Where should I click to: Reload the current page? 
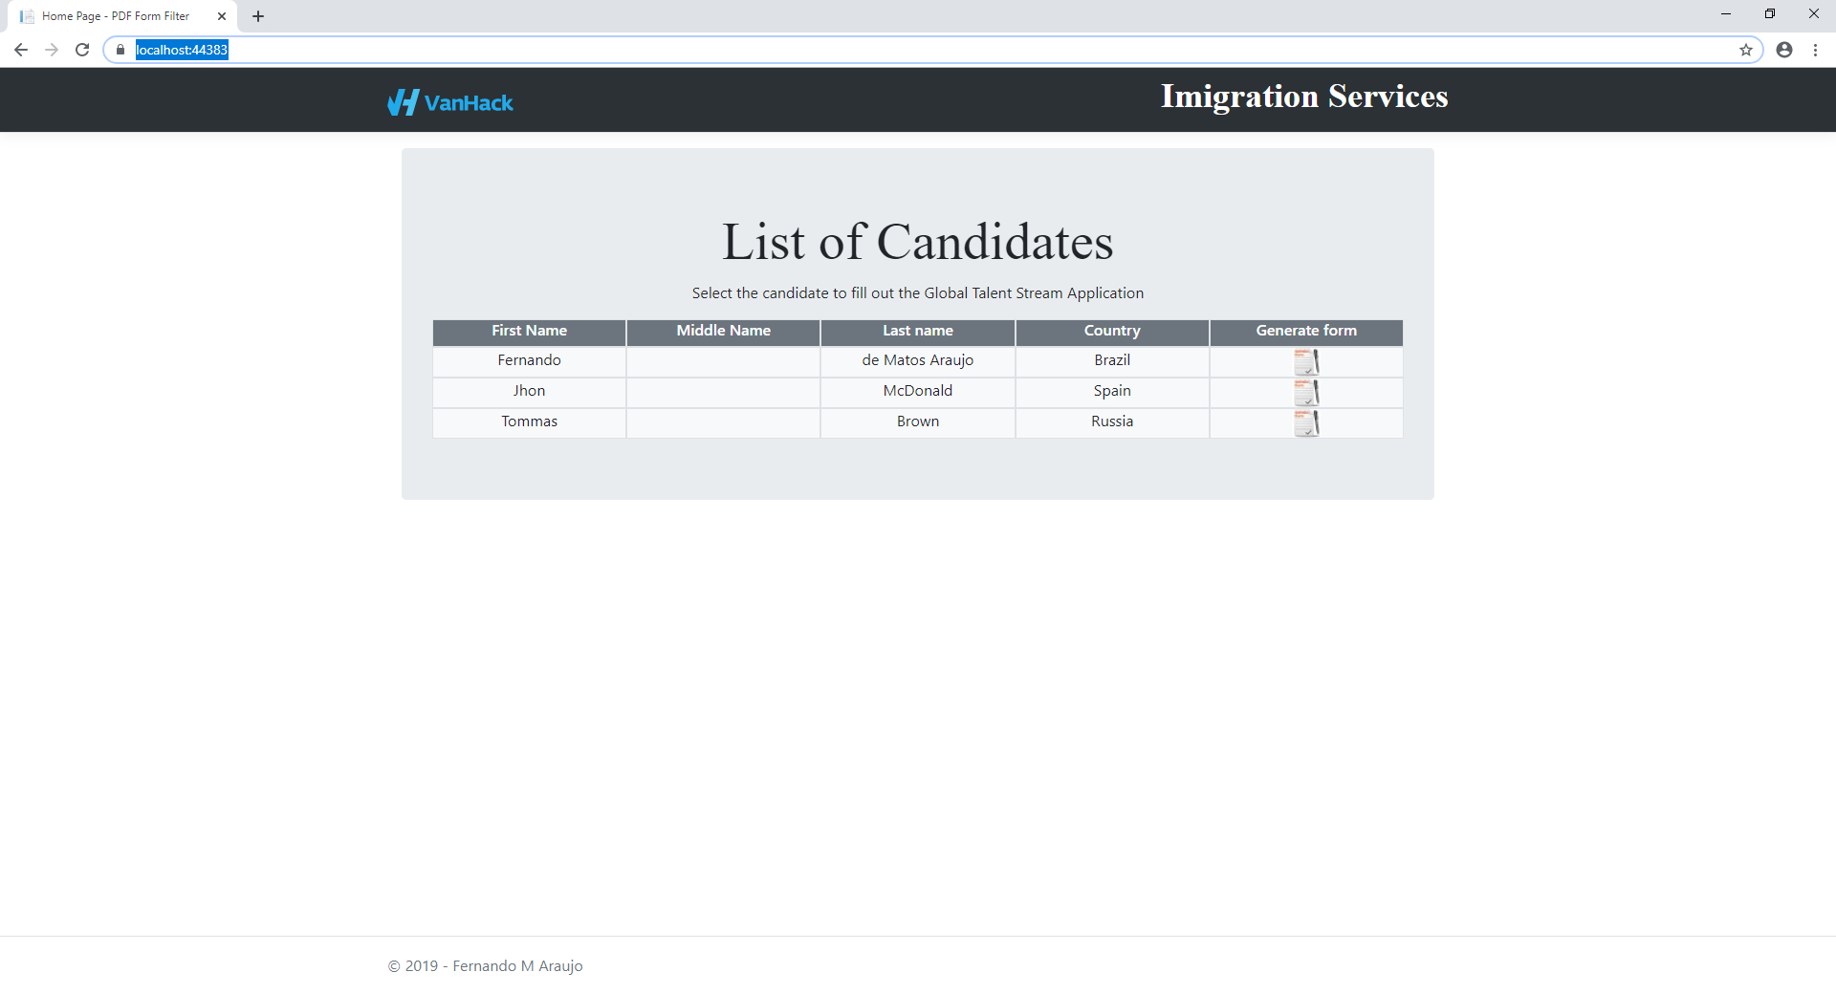82,50
